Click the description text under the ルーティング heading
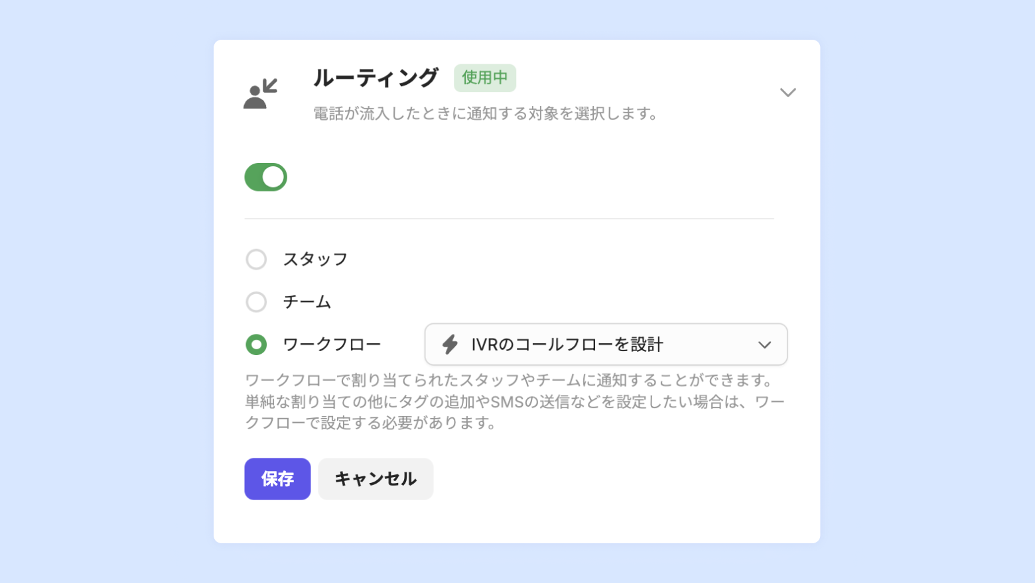 (x=486, y=114)
